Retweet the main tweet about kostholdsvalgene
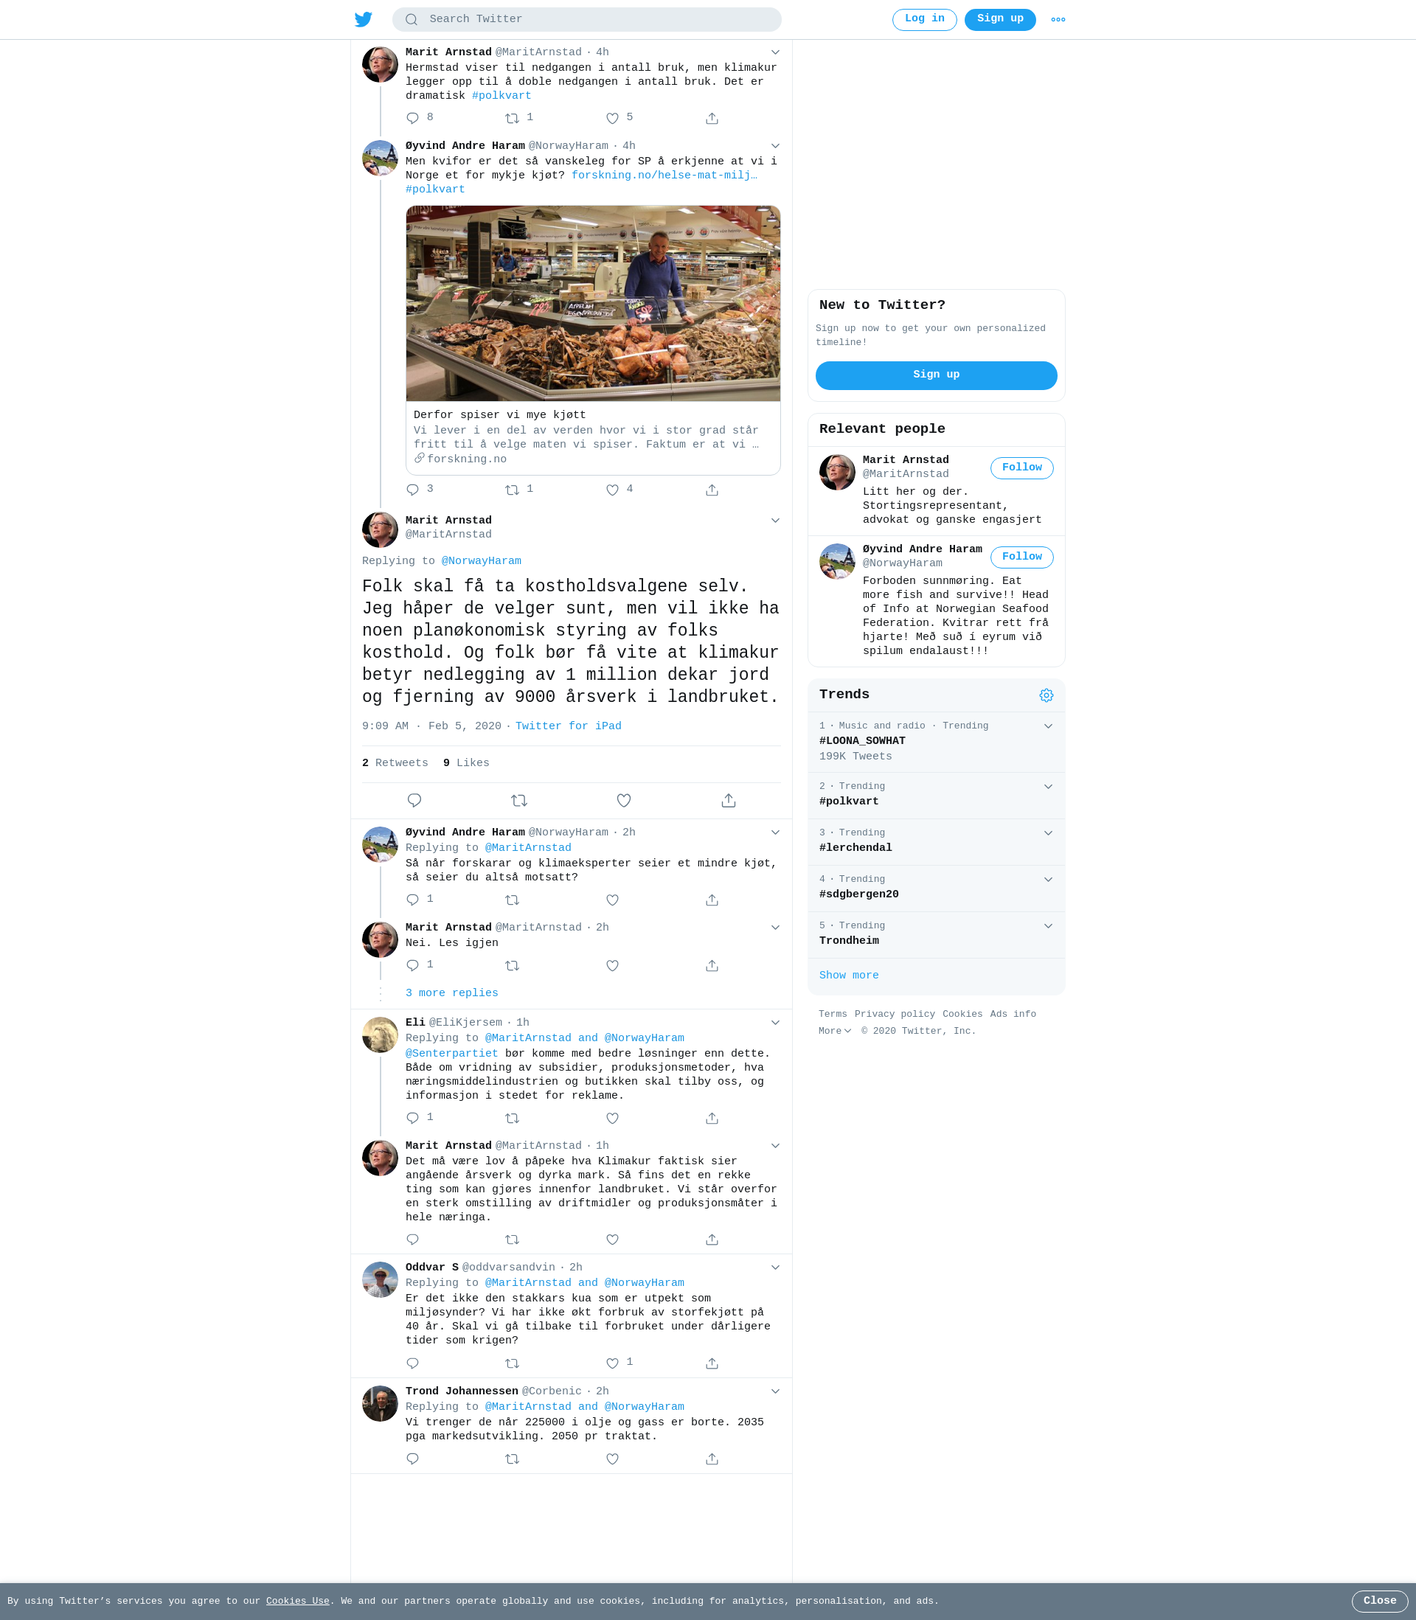Viewport: 1416px width, 1620px height. coord(519,800)
